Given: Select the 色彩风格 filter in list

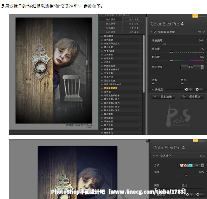Looking at the screenshot, I should (x=108, y=58).
